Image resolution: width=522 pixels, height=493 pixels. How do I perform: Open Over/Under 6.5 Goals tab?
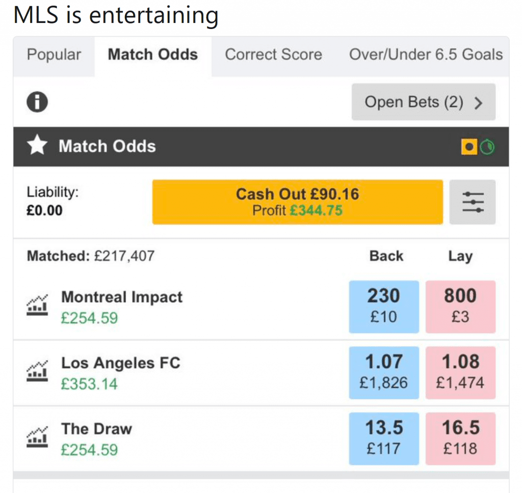(x=426, y=55)
